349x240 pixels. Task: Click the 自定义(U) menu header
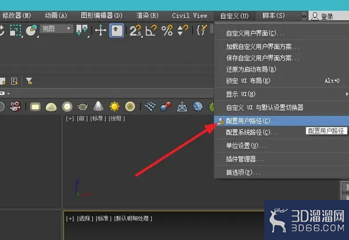pyautogui.click(x=234, y=16)
